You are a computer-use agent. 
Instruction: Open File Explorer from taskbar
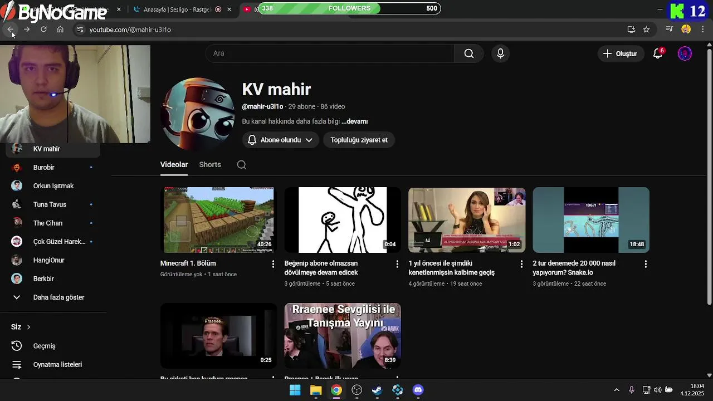point(316,390)
